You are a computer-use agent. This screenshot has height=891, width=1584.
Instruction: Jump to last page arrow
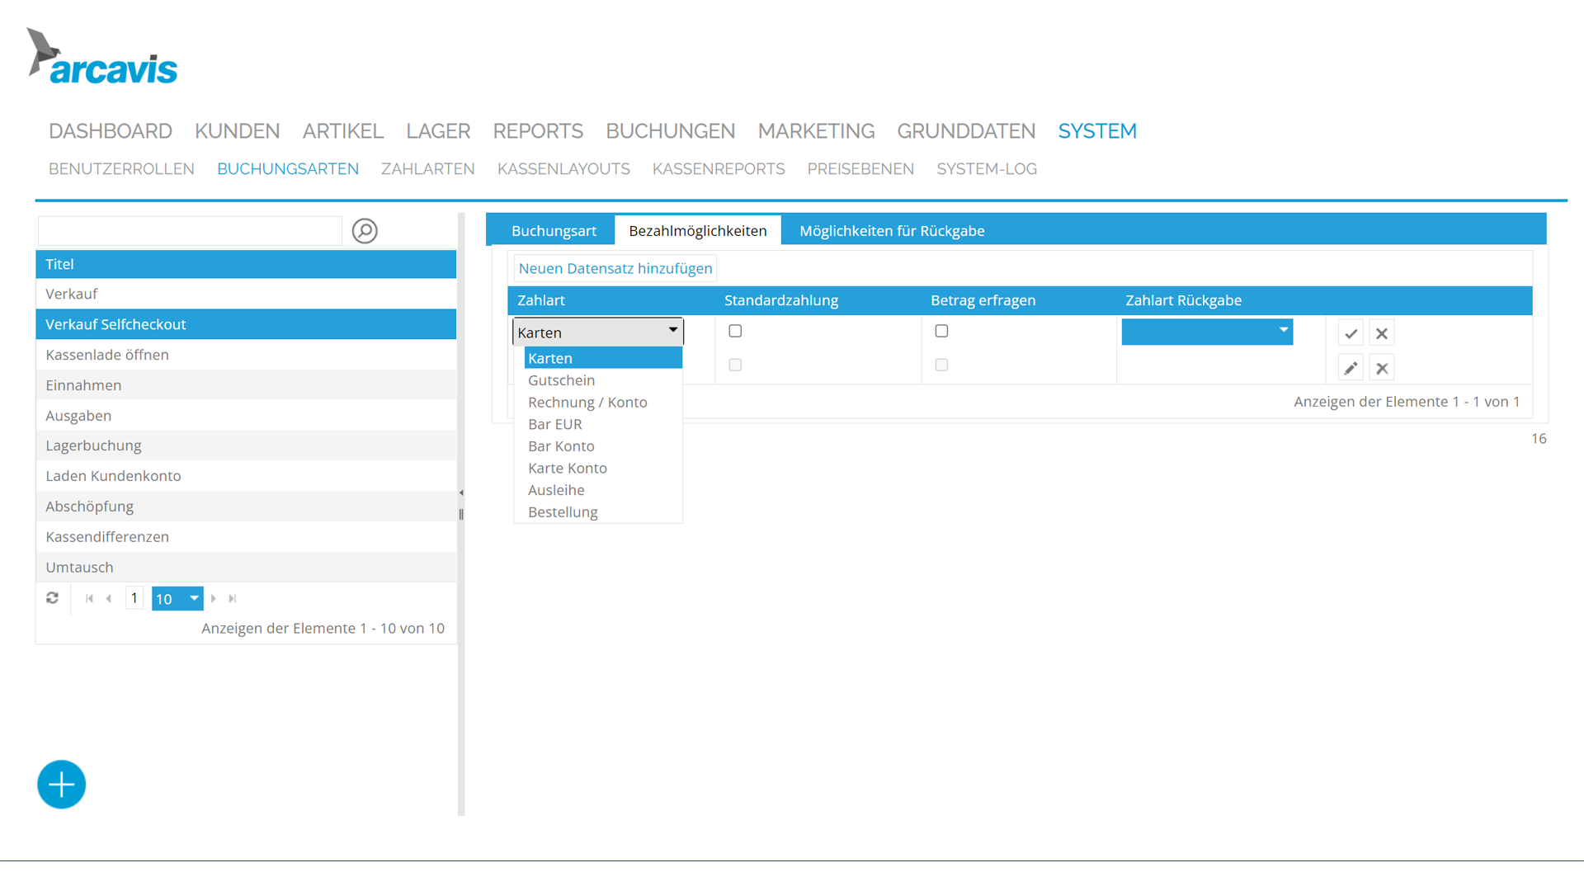point(233,598)
